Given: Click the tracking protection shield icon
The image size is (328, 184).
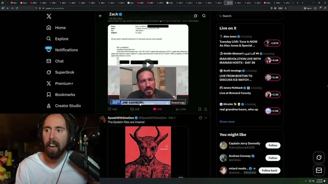Looking at the screenshot, I should (x=36, y=8).
